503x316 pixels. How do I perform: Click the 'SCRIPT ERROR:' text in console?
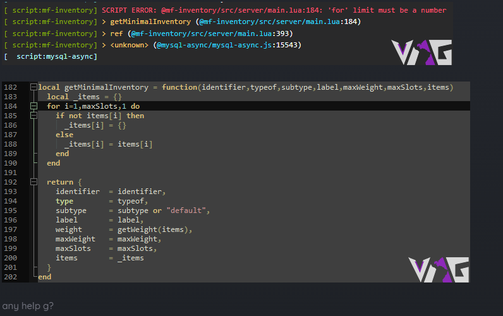point(130,10)
